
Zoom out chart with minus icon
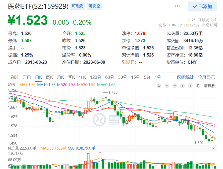(175, 86)
